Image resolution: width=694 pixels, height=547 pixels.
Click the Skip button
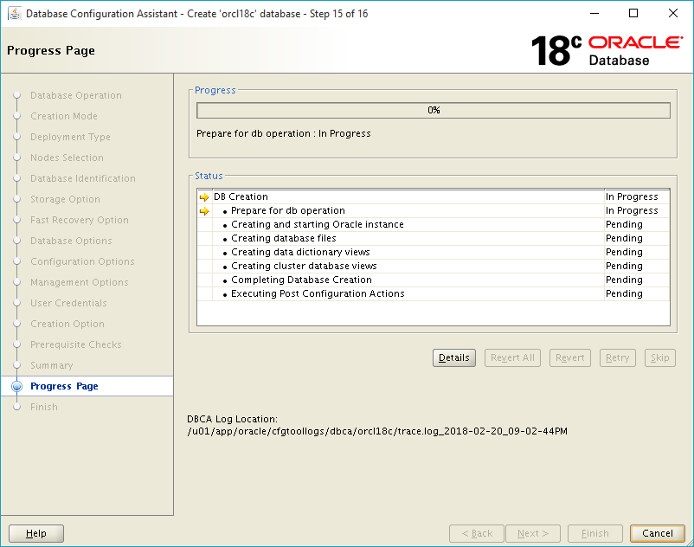(x=660, y=357)
